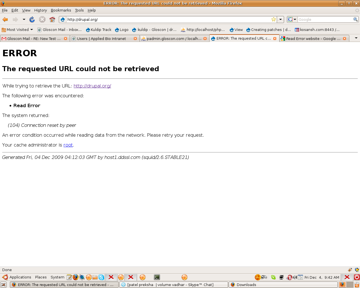Screen dimensions: 360x288
Task: Click the red power shutdown button
Action: coord(357,277)
